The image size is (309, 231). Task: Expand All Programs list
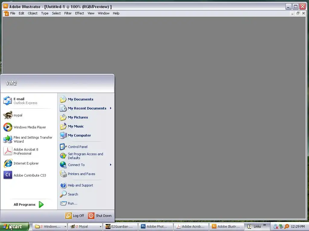pyautogui.click(x=29, y=205)
